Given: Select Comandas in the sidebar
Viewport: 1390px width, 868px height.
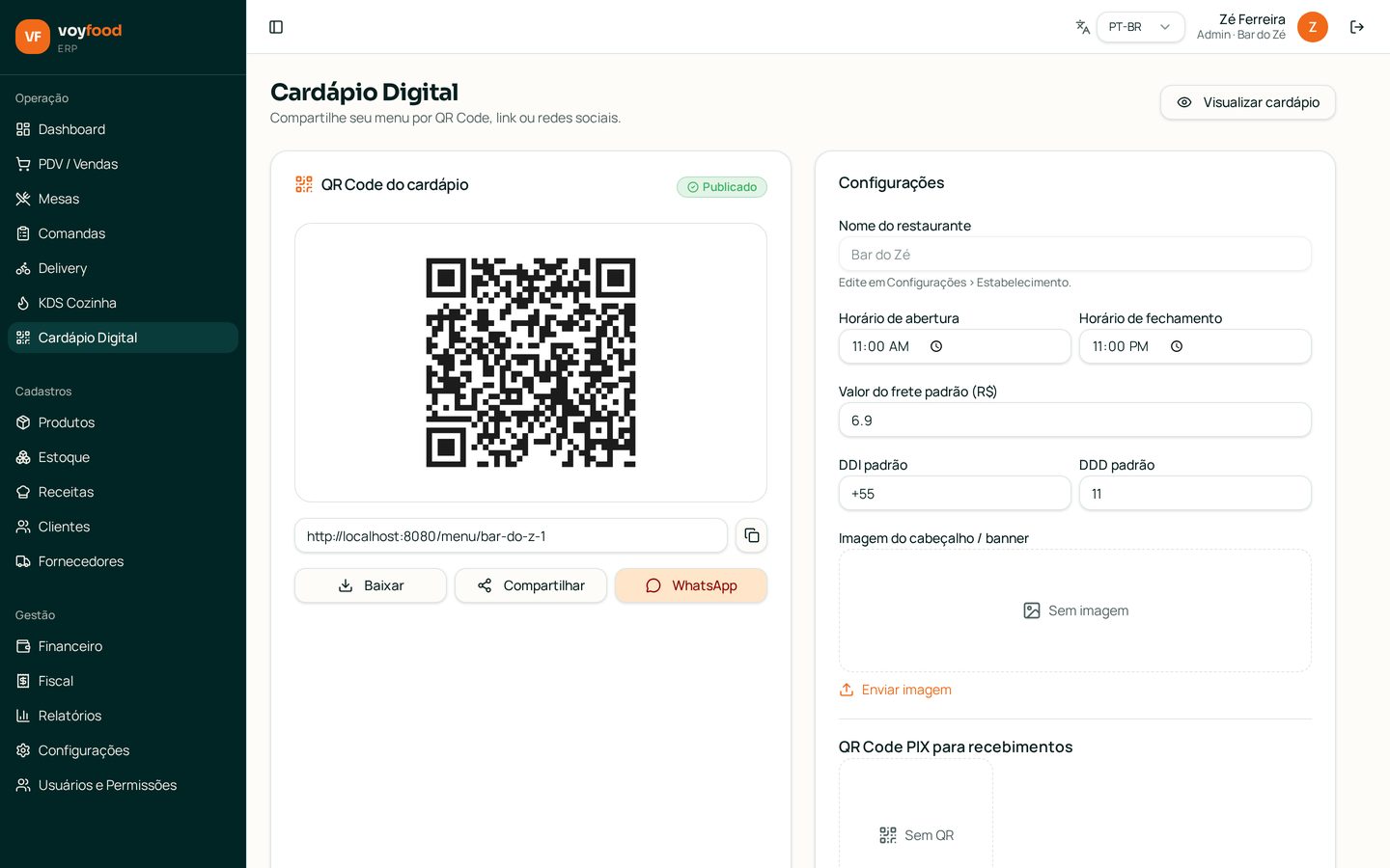Looking at the screenshot, I should tap(123, 233).
